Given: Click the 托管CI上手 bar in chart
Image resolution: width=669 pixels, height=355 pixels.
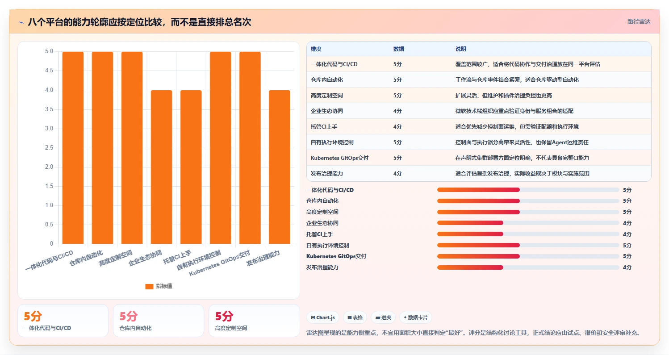Looking at the screenshot, I should tap(191, 167).
